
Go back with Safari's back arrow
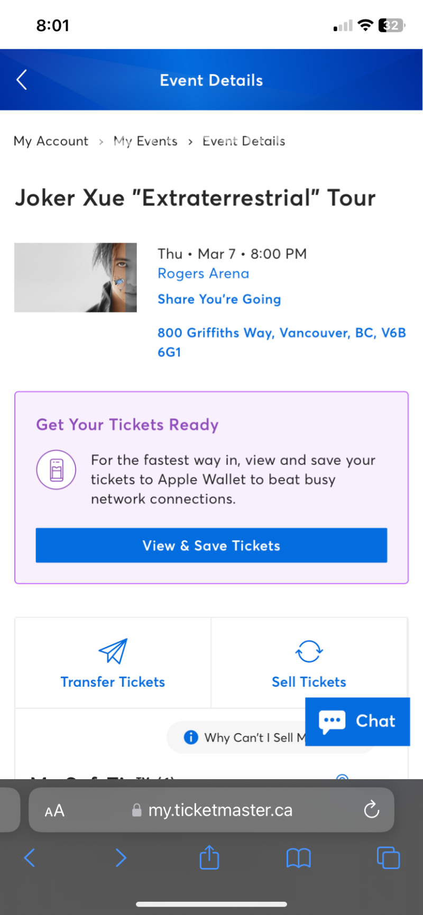(x=30, y=857)
